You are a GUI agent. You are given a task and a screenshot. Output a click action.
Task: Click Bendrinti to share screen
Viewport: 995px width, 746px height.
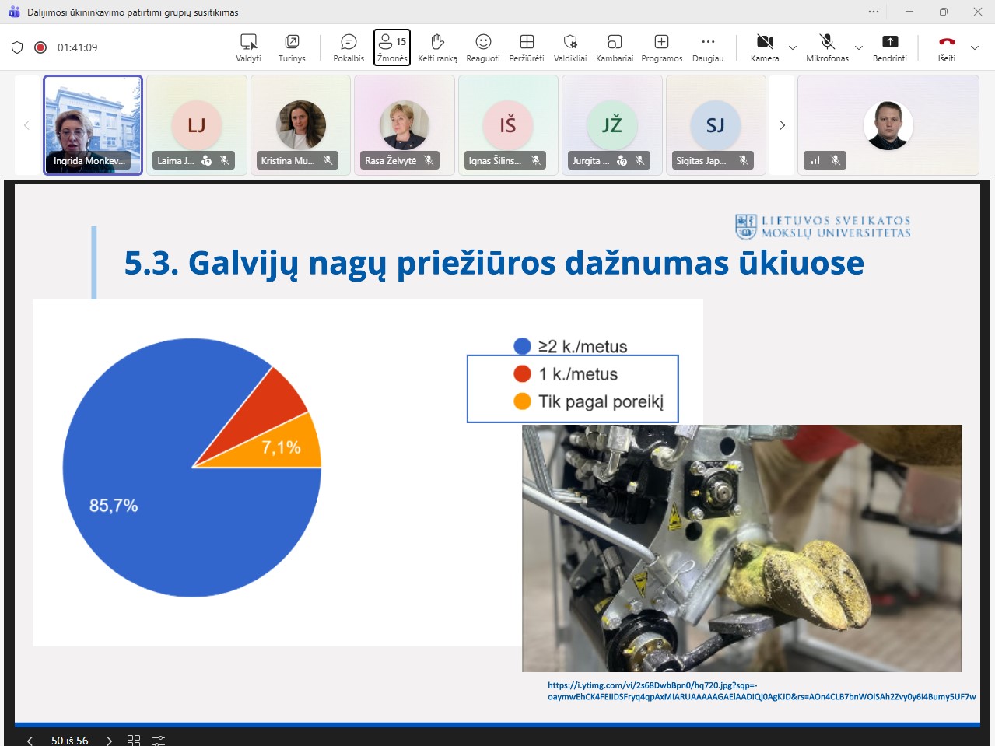890,47
